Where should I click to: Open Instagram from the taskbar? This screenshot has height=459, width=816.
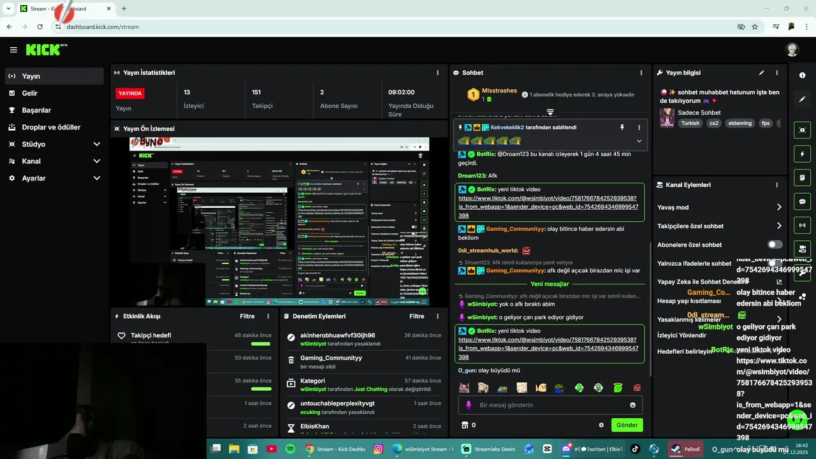378,449
